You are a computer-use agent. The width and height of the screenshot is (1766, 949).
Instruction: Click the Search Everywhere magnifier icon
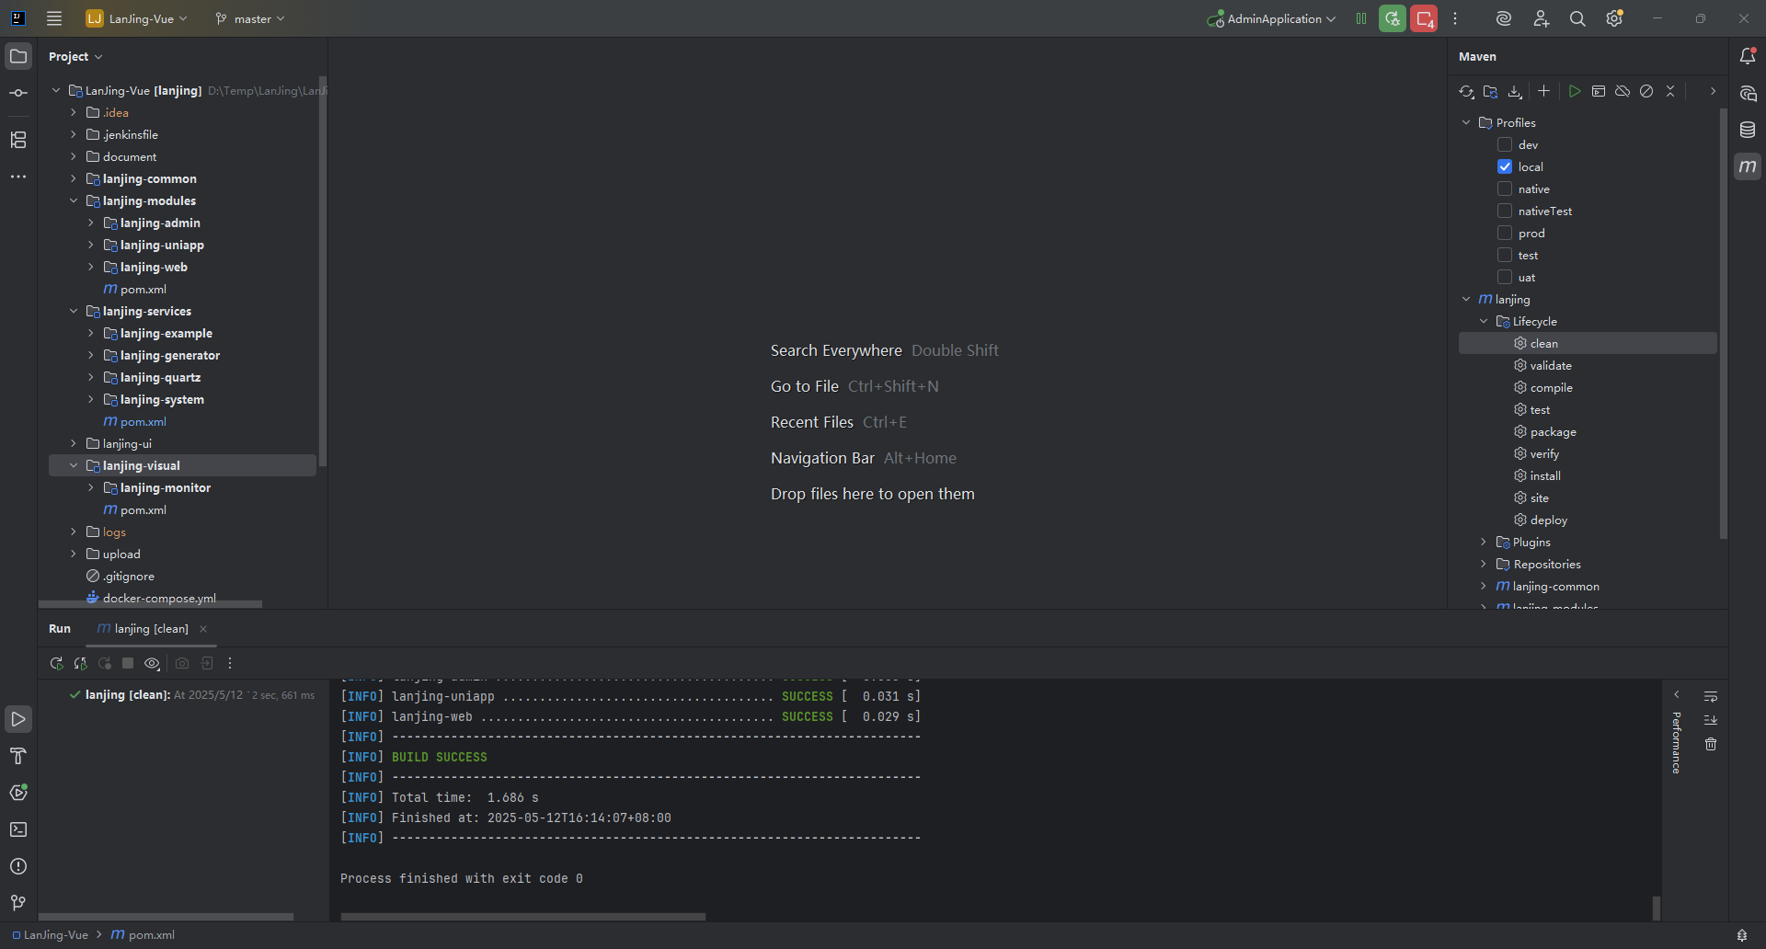[1577, 18]
